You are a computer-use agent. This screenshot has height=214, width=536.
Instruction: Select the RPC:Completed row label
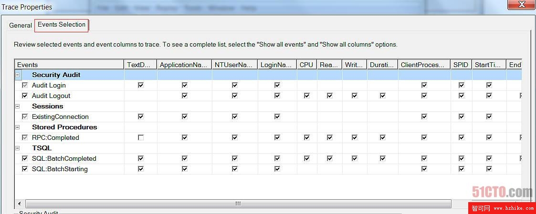tap(55, 137)
